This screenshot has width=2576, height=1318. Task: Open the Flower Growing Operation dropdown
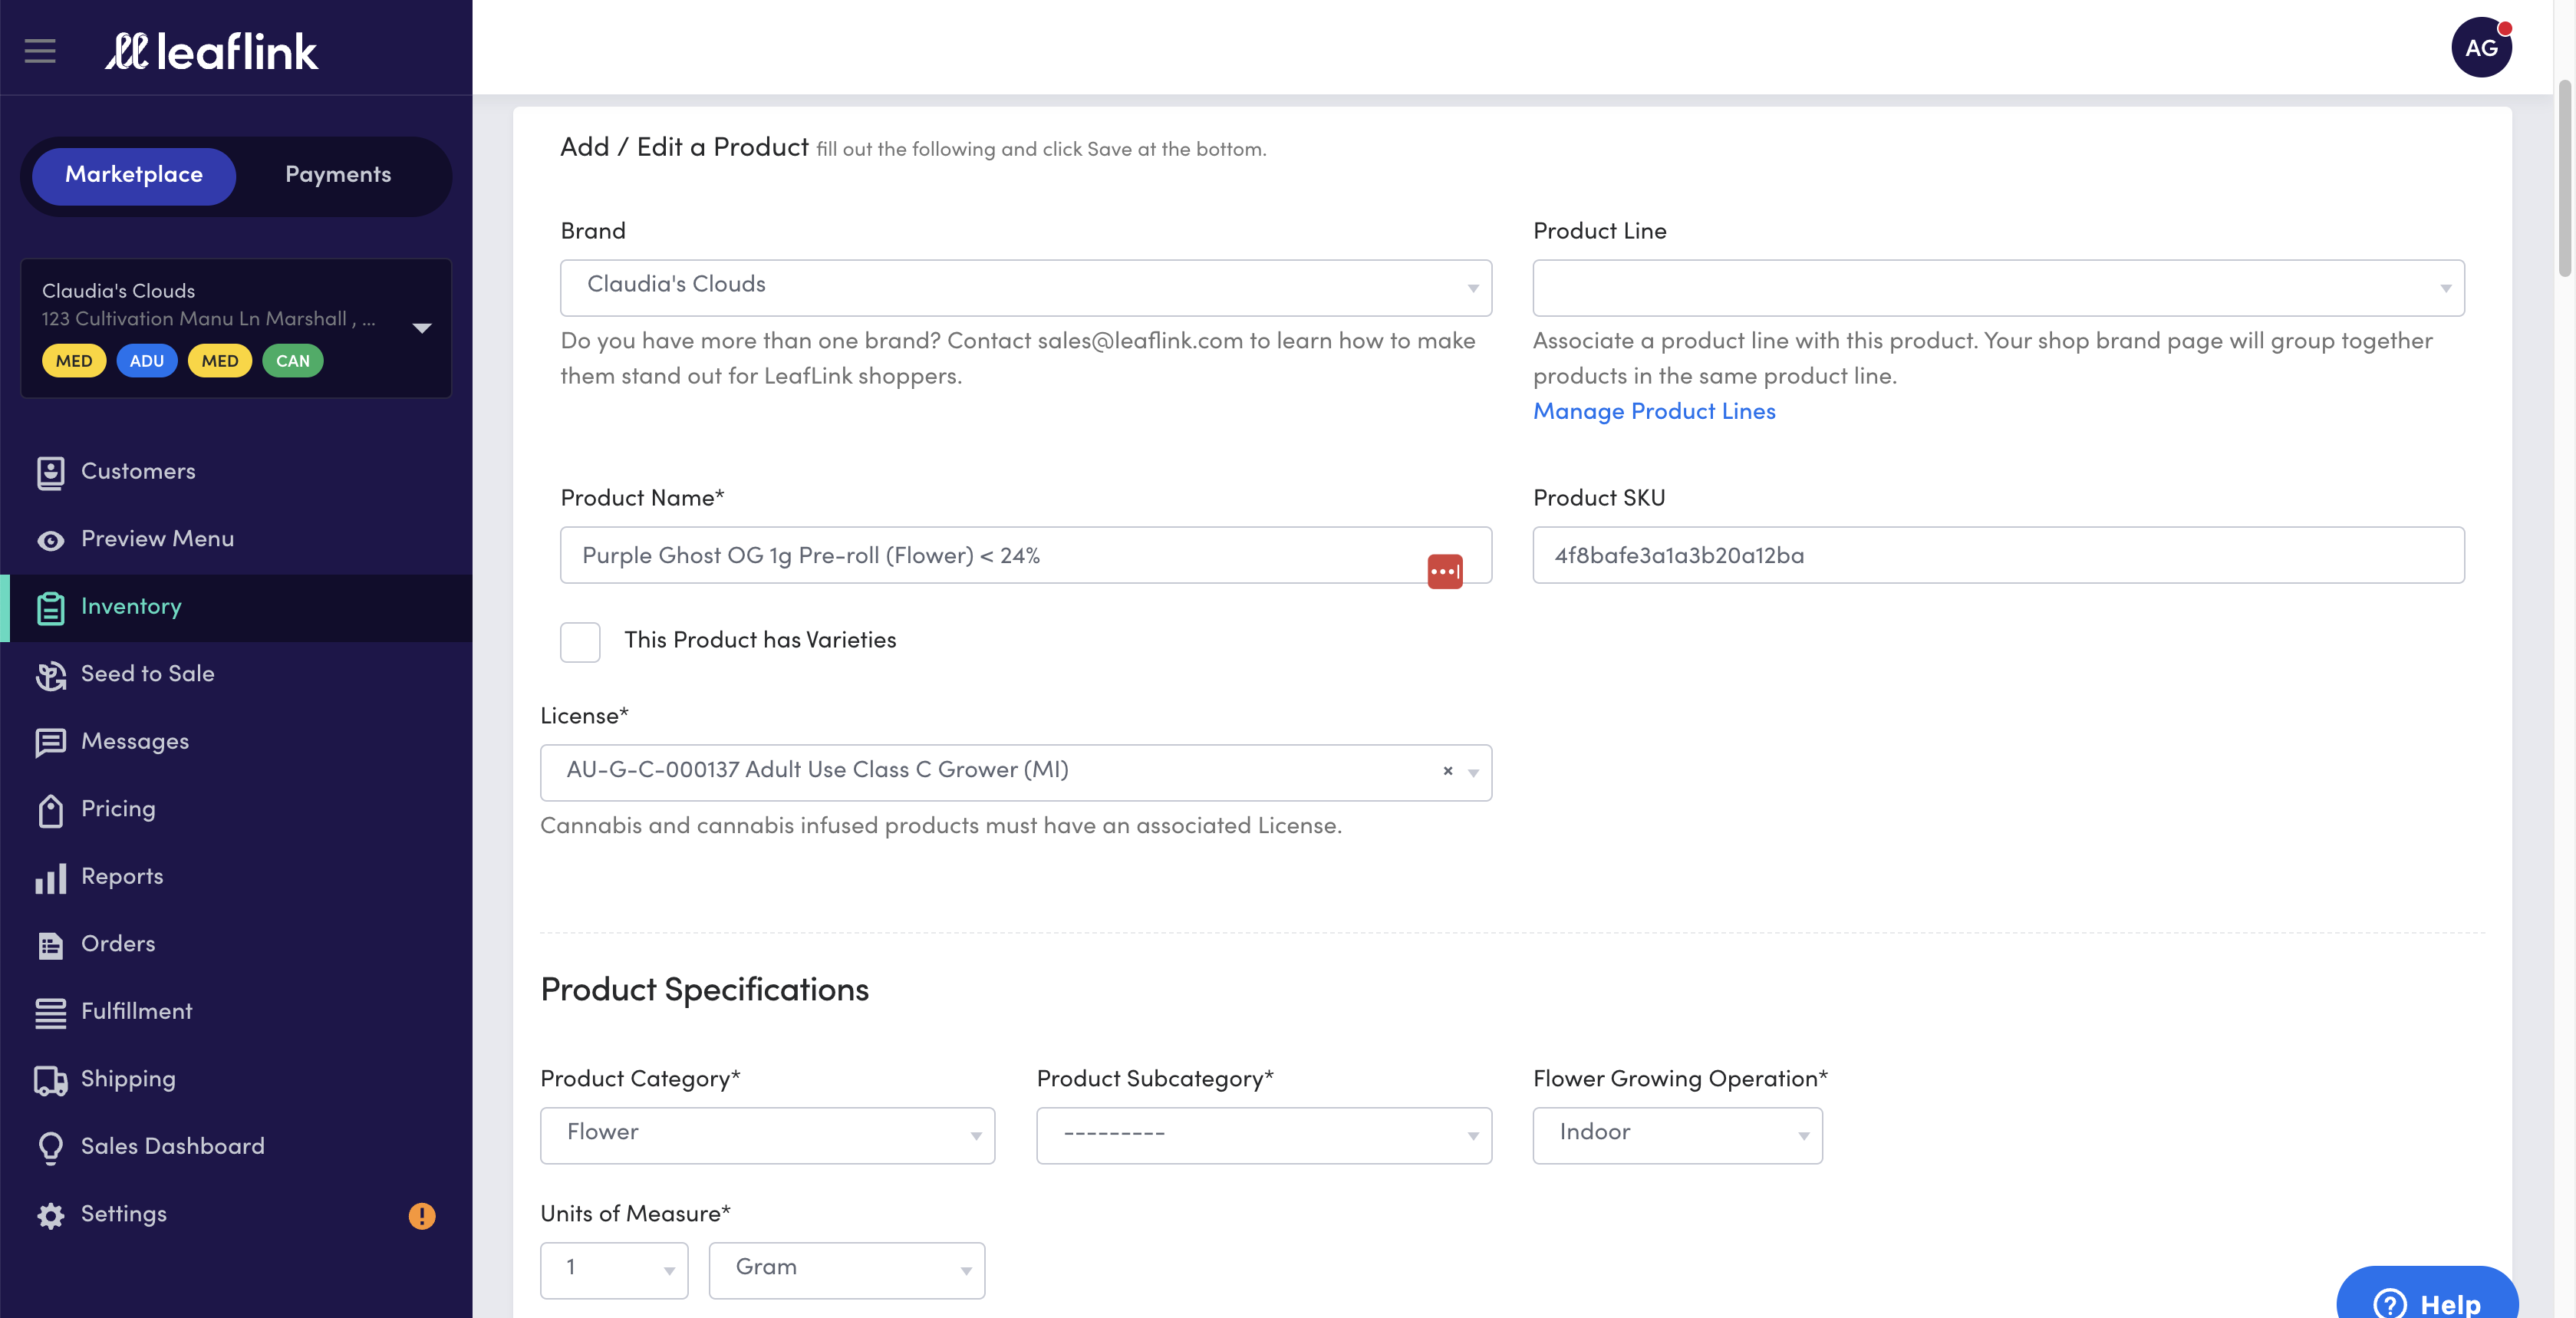coord(1677,1135)
